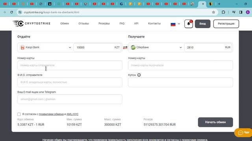The height and width of the screenshot is (141, 252).
Task: Close the active browser tab
Action: click(x=203, y=4)
